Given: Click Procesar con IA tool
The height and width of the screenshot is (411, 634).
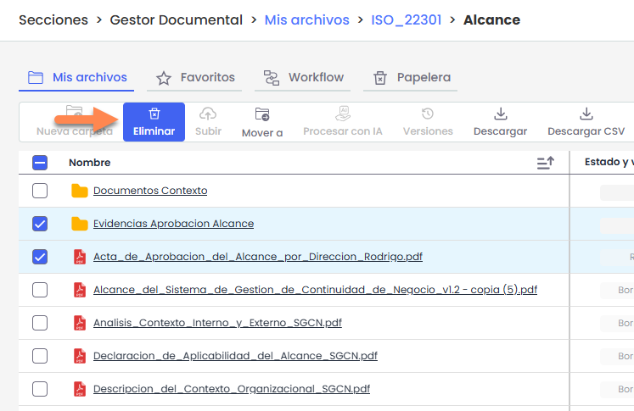Looking at the screenshot, I should [x=343, y=121].
